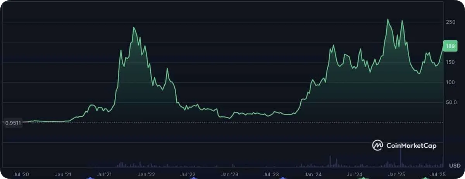Select the Jan '25 x-axis date label

396,175
